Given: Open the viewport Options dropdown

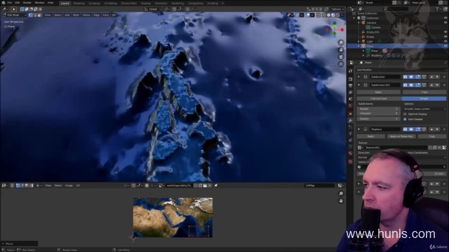Looking at the screenshot, I should 338,9.
